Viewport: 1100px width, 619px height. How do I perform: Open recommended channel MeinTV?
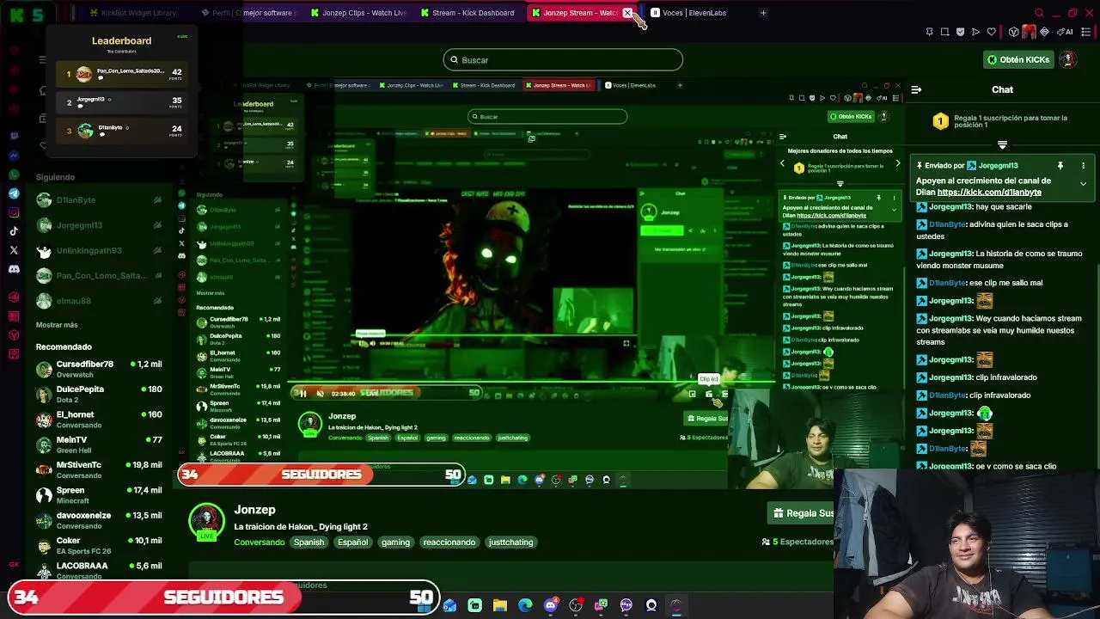[x=99, y=444]
